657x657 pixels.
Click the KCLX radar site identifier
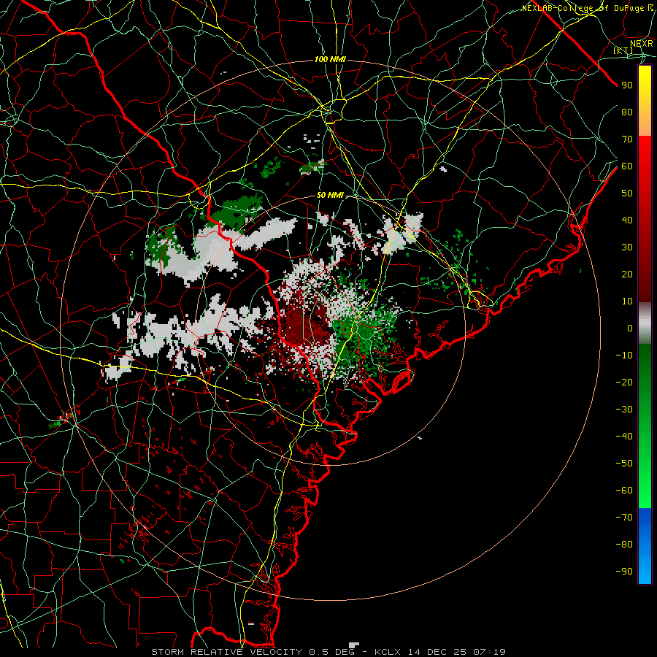pos(387,652)
